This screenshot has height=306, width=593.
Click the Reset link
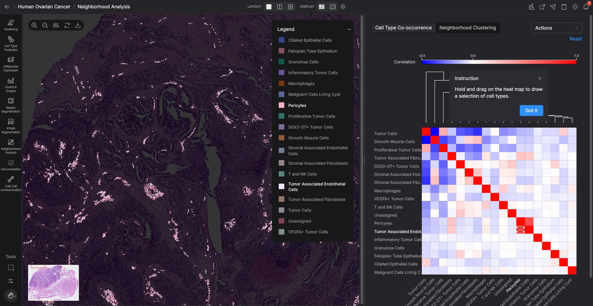point(575,39)
